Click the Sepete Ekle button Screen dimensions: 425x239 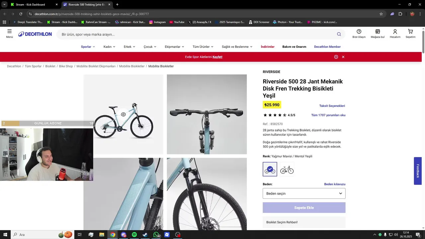[x=304, y=208]
